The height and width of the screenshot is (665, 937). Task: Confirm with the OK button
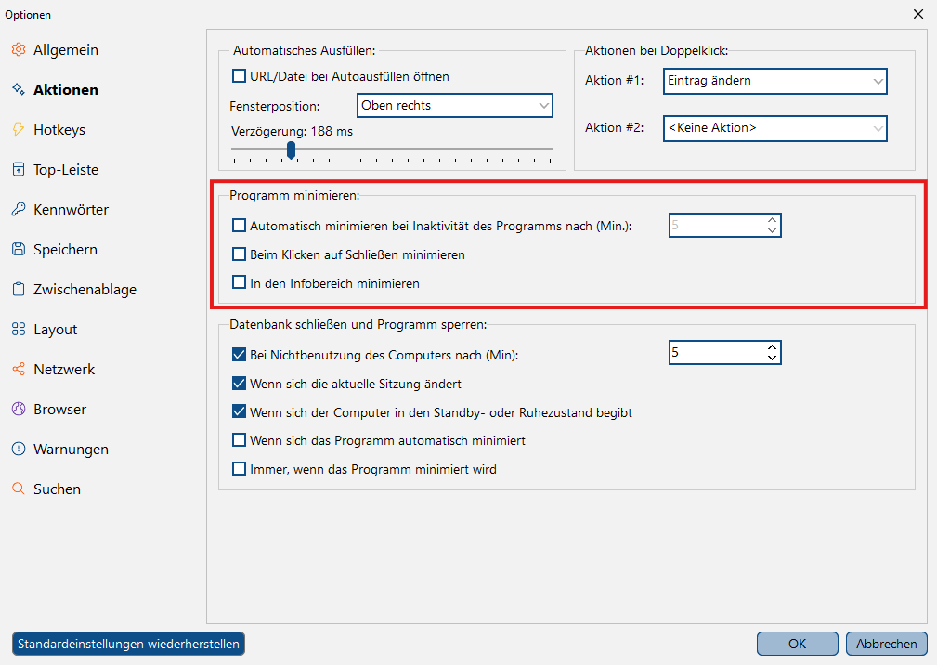click(x=797, y=644)
